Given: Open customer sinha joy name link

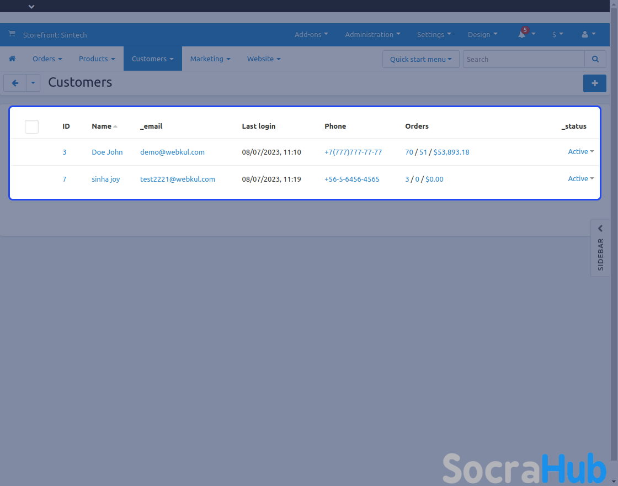Looking at the screenshot, I should click(105, 179).
